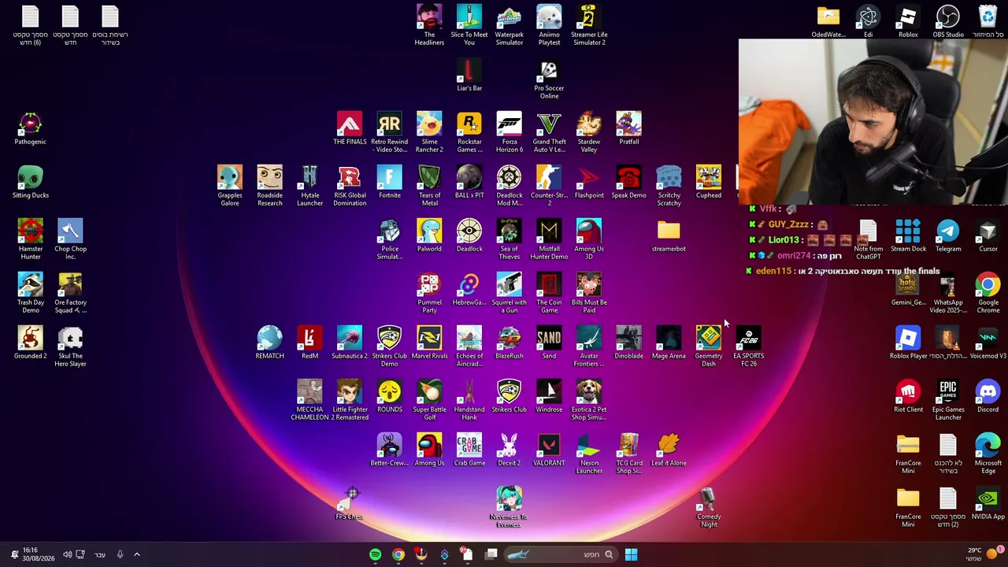Open the taskbar volume control
The width and height of the screenshot is (1008, 567).
click(x=67, y=554)
